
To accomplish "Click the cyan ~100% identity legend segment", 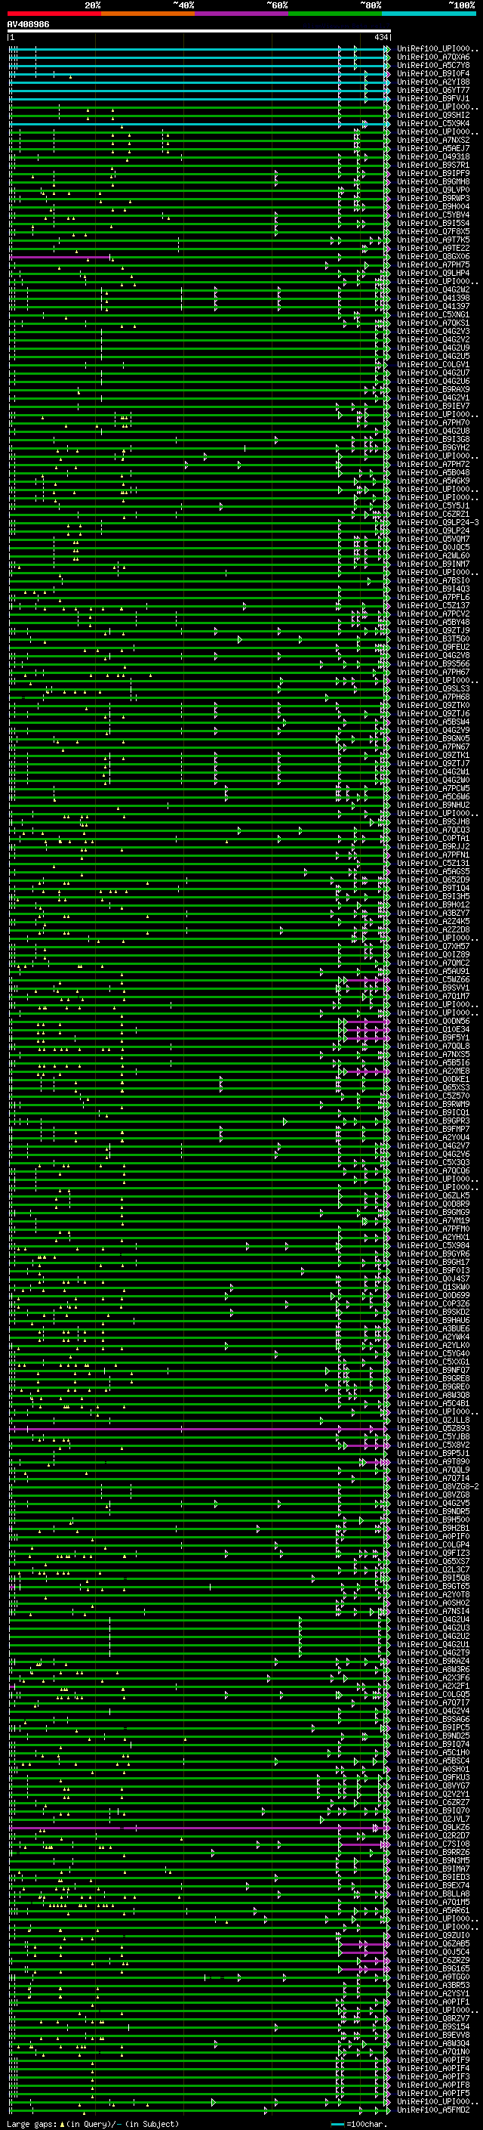I will pos(429,14).
